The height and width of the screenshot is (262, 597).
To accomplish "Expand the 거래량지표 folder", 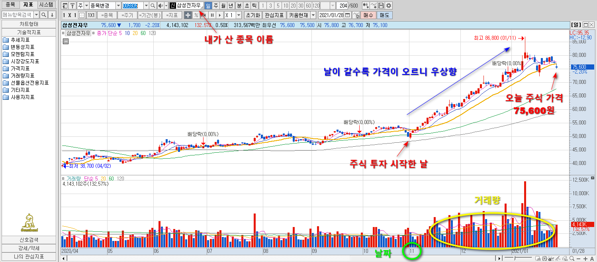I will (x=21, y=76).
